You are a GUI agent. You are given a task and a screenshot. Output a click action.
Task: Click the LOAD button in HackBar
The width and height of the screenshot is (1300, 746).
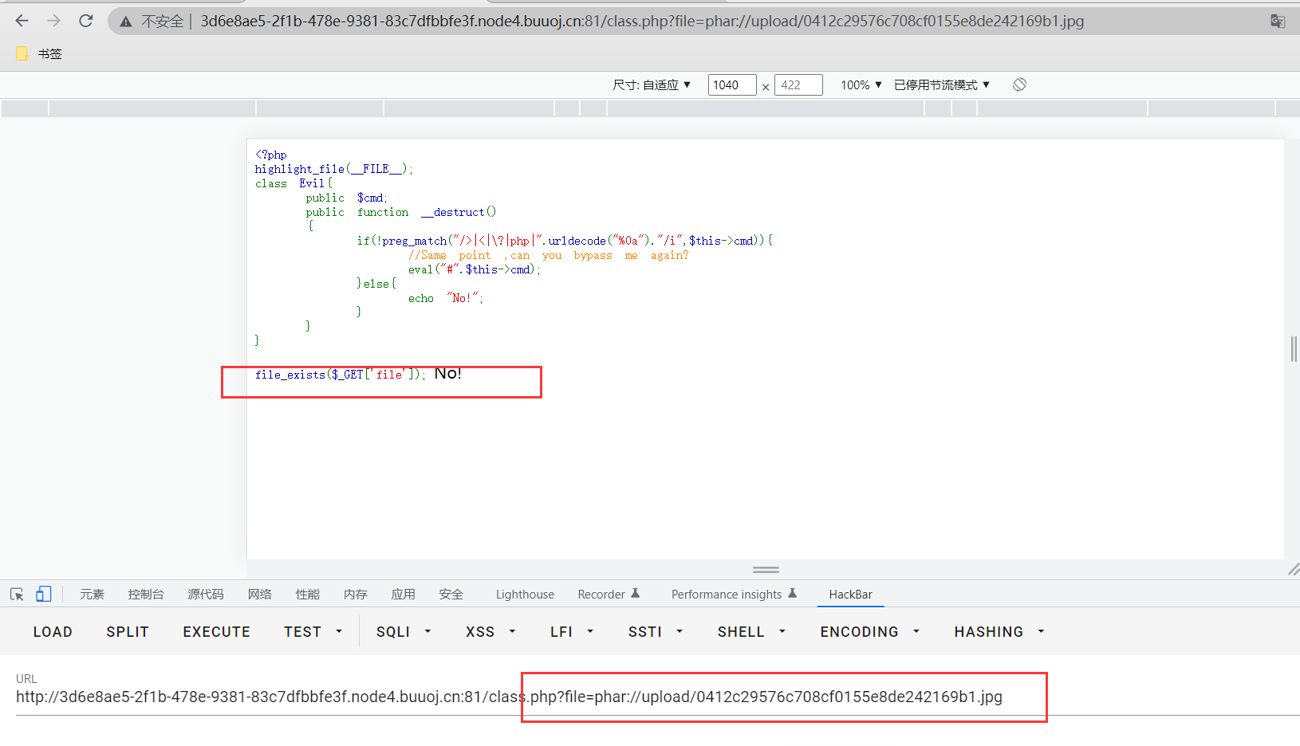pos(53,632)
